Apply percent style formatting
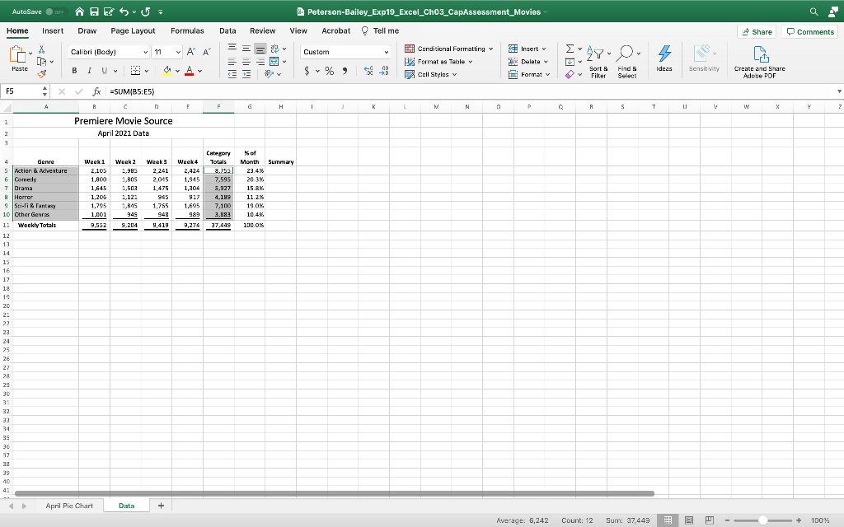The width and height of the screenshot is (844, 527). click(330, 71)
